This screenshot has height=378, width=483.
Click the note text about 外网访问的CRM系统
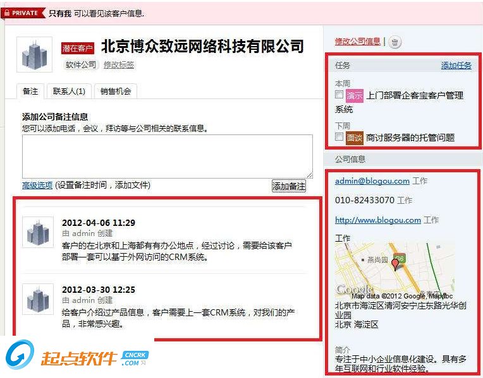tap(176, 251)
